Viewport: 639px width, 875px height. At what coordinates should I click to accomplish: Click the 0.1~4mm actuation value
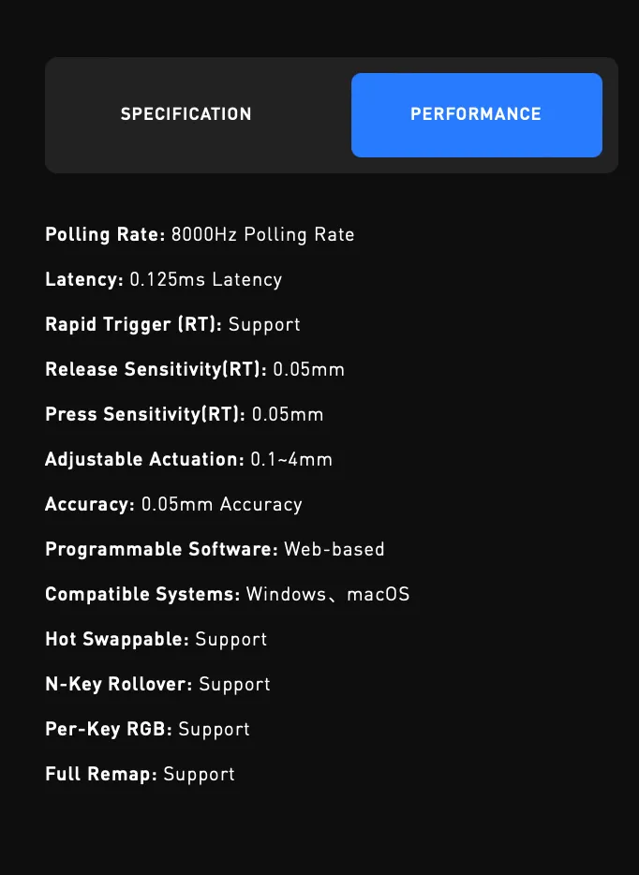(291, 459)
